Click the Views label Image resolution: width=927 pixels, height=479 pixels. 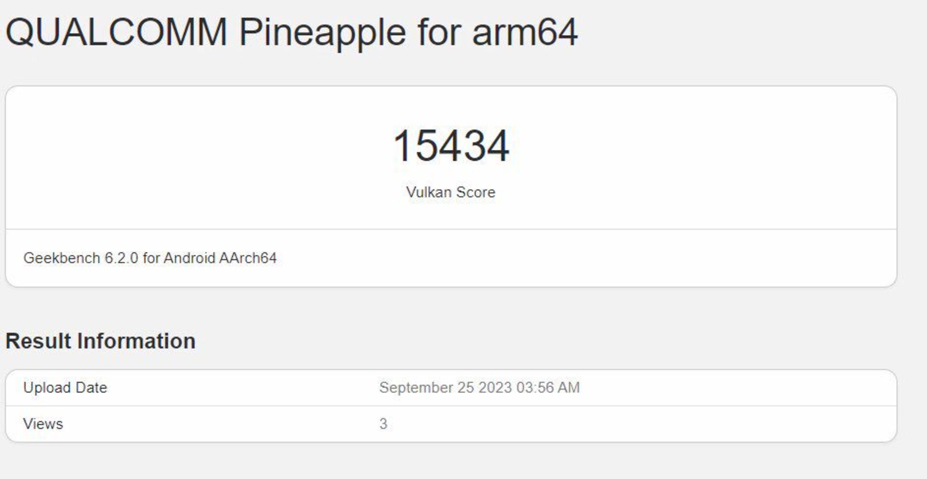pyautogui.click(x=43, y=424)
